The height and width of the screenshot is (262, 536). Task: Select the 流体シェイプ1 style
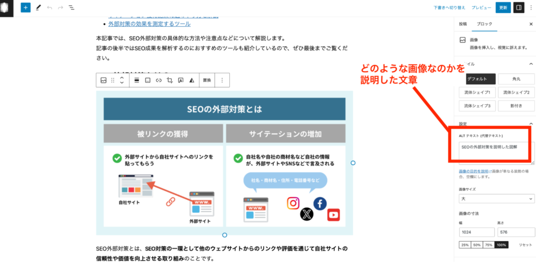(477, 93)
